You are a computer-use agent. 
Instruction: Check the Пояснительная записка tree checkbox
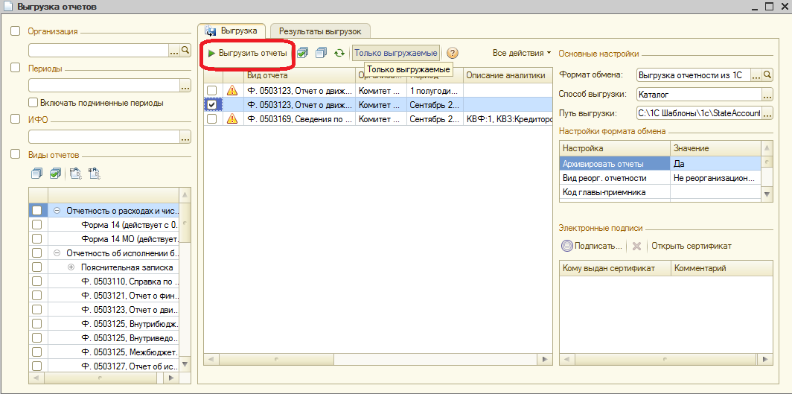click(37, 267)
